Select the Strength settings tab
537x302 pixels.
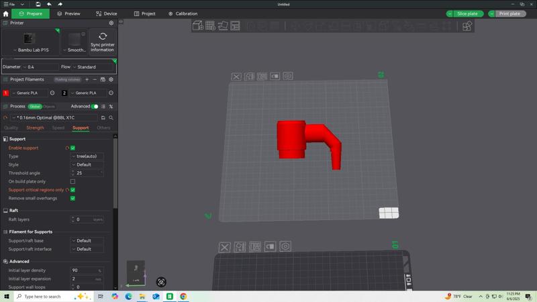tap(35, 128)
